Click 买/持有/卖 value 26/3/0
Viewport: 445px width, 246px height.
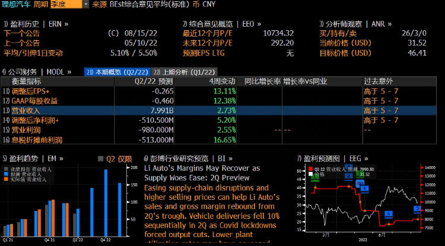tap(414, 33)
